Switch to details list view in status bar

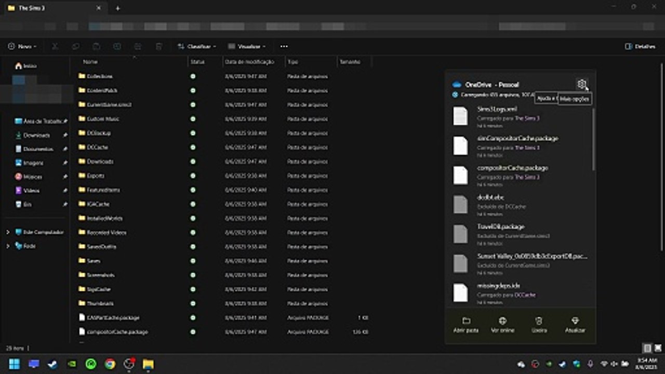[x=647, y=348]
